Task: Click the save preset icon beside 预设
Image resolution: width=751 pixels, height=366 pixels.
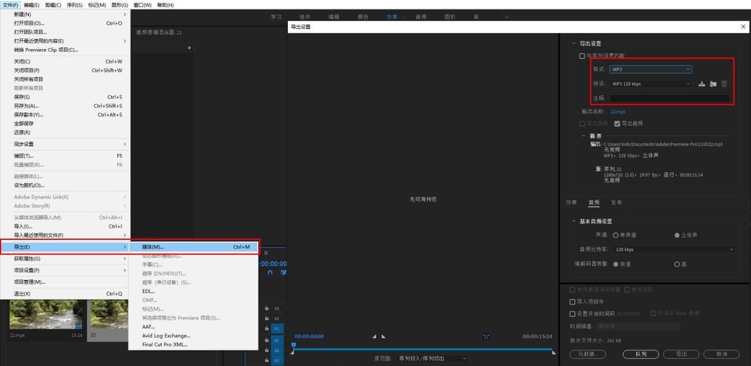Action: pos(702,84)
